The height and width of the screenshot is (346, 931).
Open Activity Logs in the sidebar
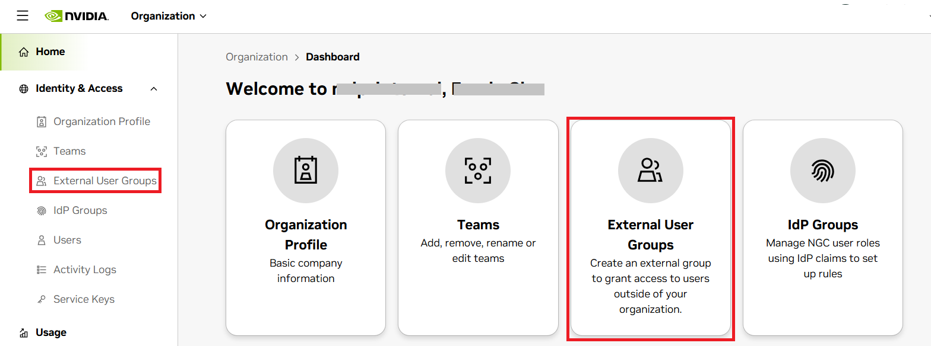85,270
